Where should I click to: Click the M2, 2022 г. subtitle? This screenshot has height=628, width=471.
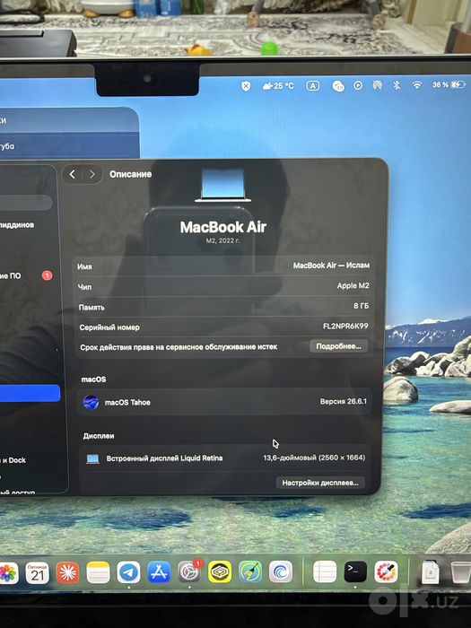pos(223,240)
